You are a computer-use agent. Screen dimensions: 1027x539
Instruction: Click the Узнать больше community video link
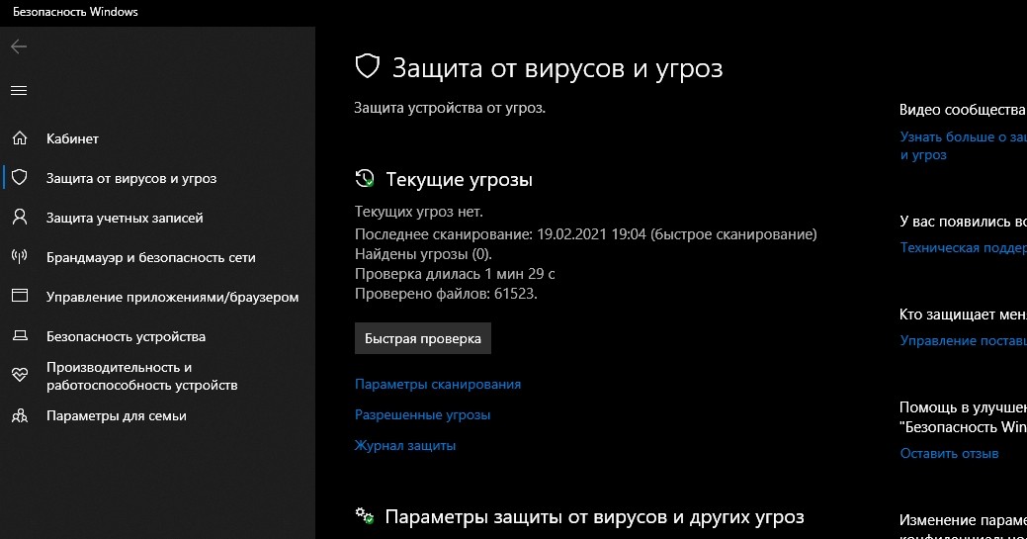[x=963, y=145]
